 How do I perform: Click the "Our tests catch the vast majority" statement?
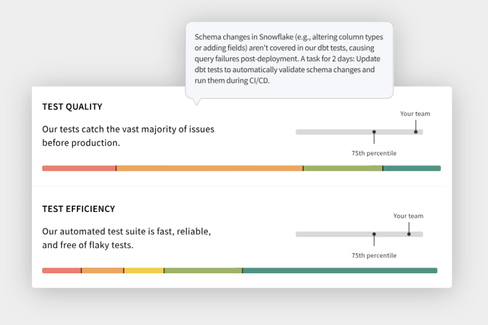click(x=128, y=136)
